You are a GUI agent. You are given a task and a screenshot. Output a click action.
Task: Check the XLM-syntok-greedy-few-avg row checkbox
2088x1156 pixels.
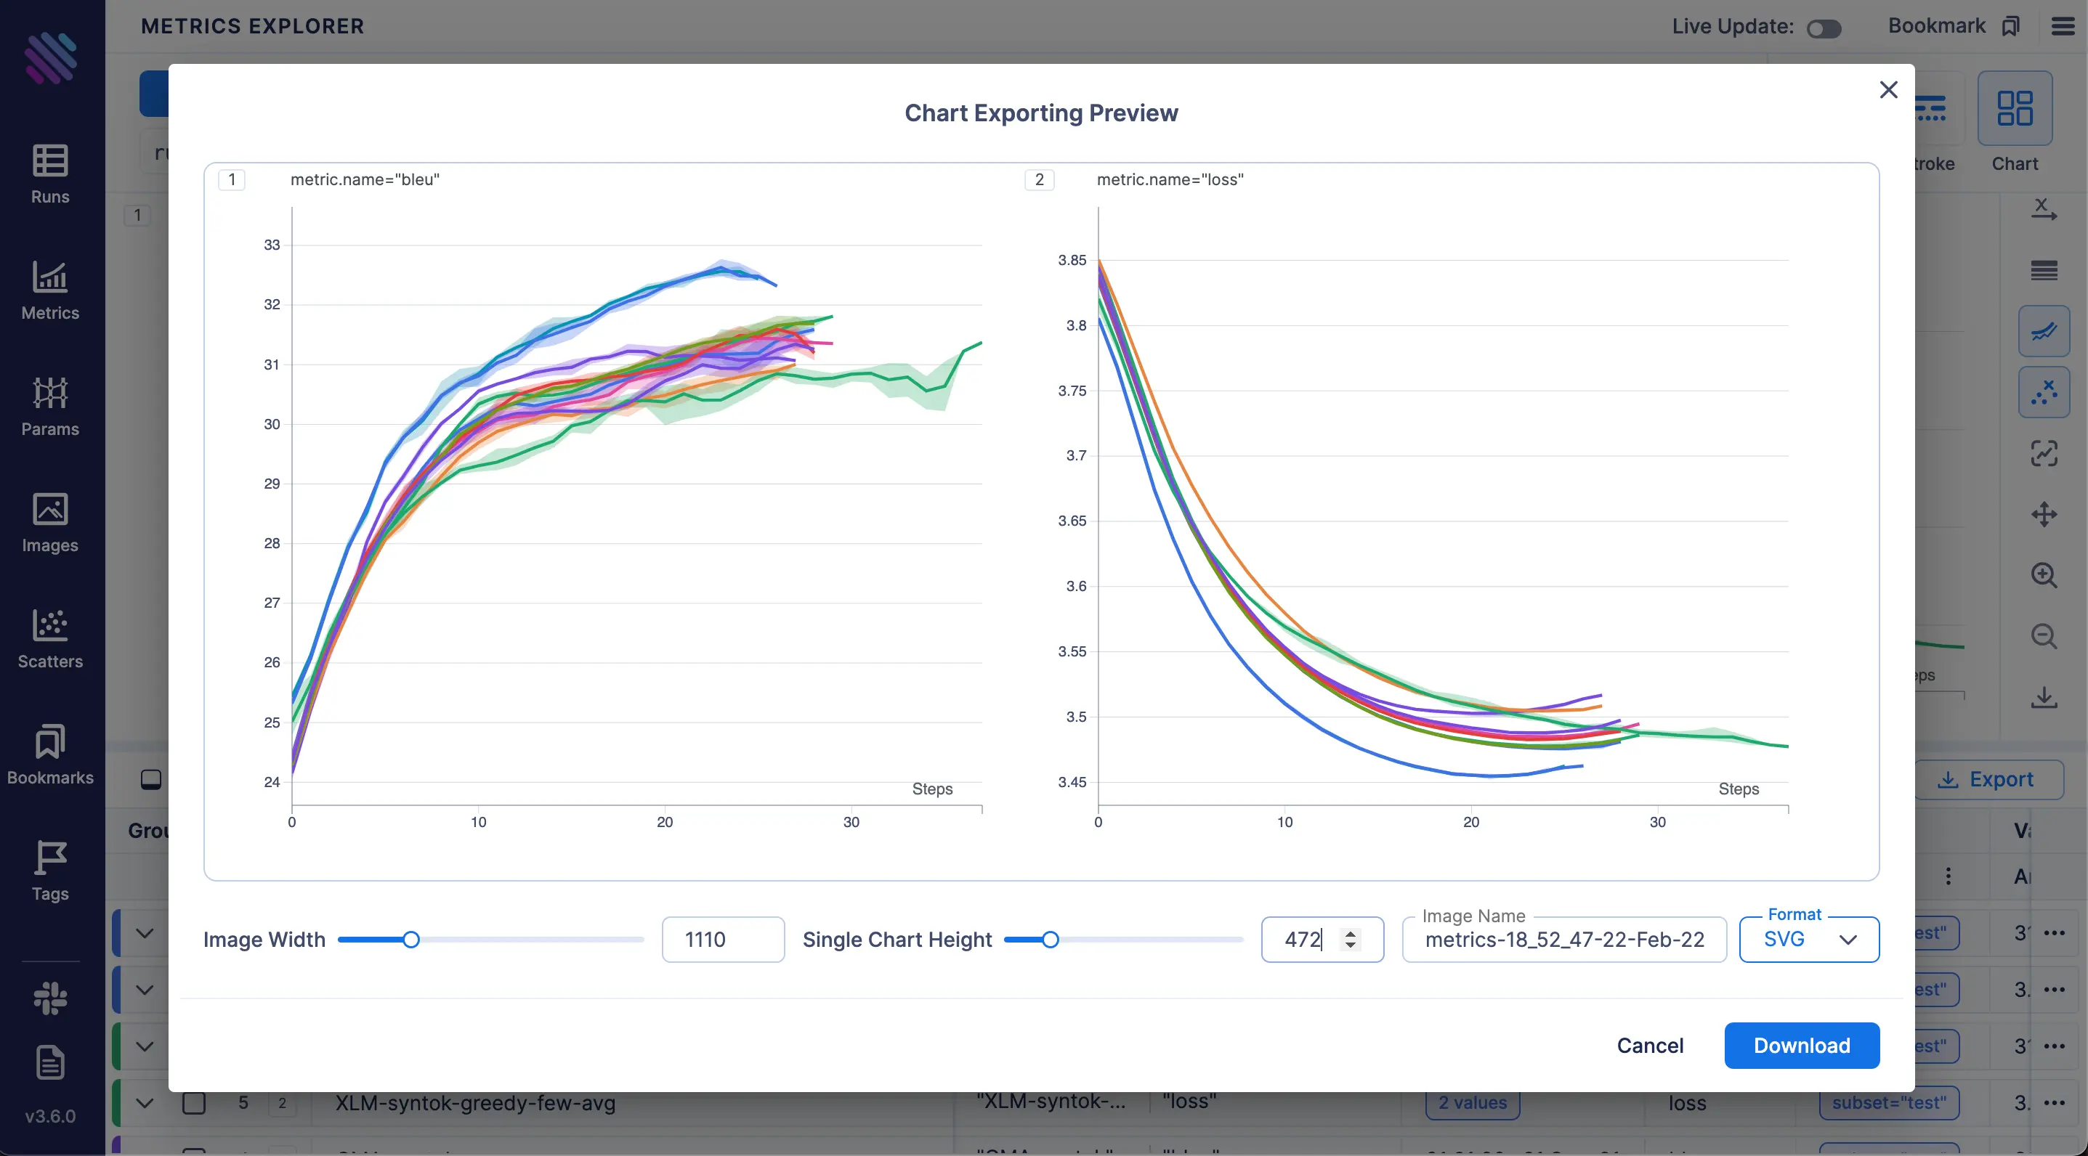(x=194, y=1102)
